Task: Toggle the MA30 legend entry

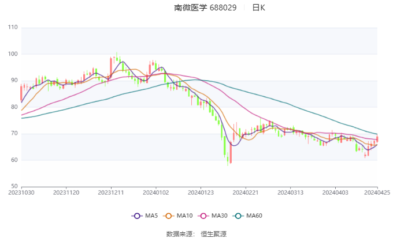Action: [213, 216]
